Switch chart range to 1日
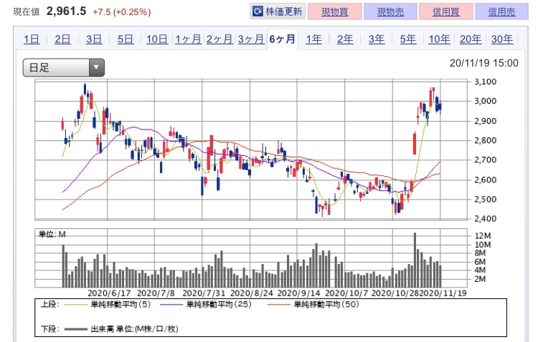Image resolution: width=538 pixels, height=342 pixels. [x=32, y=39]
